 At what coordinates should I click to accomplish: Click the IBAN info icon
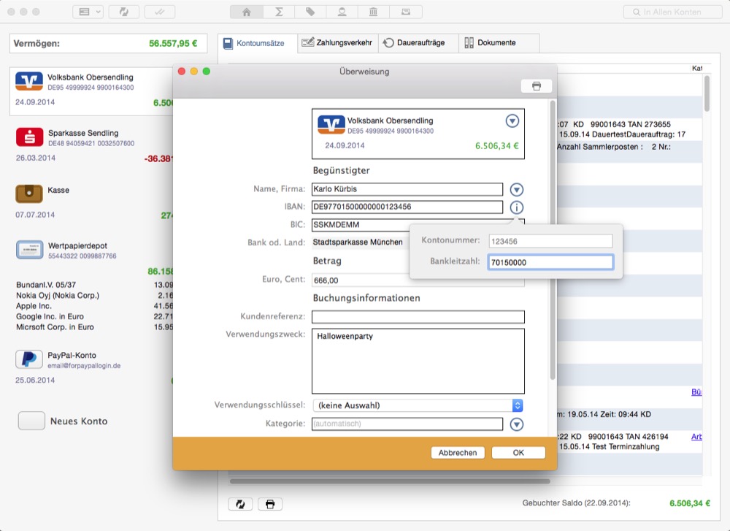tap(517, 207)
